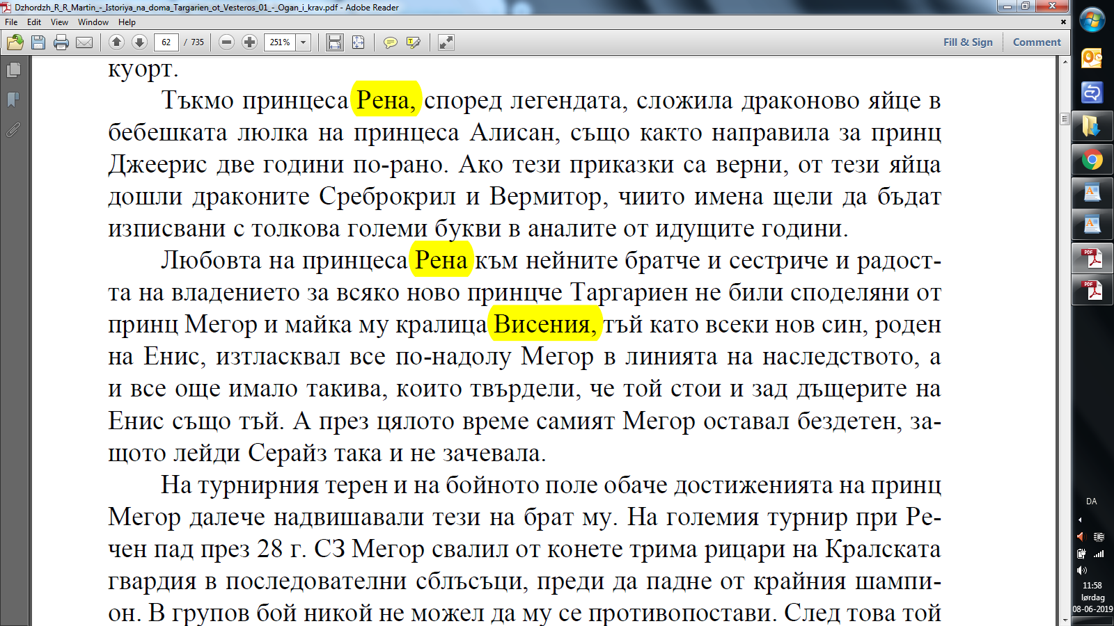Image resolution: width=1114 pixels, height=626 pixels.
Task: Open the blue TeamViewer-style arrow taskbar icon
Action: point(1092,93)
